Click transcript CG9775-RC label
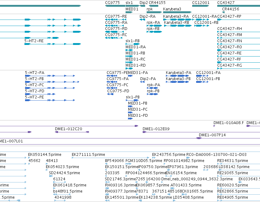 click(116, 35)
